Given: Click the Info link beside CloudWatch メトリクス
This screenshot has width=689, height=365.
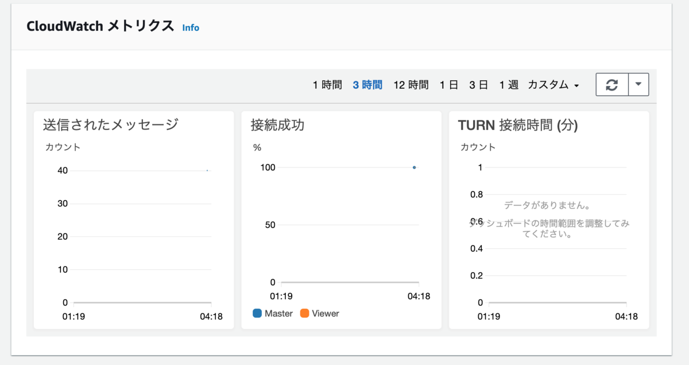Looking at the screenshot, I should point(191,27).
